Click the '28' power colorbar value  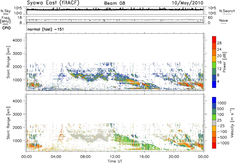pyautogui.click(x=219, y=43)
